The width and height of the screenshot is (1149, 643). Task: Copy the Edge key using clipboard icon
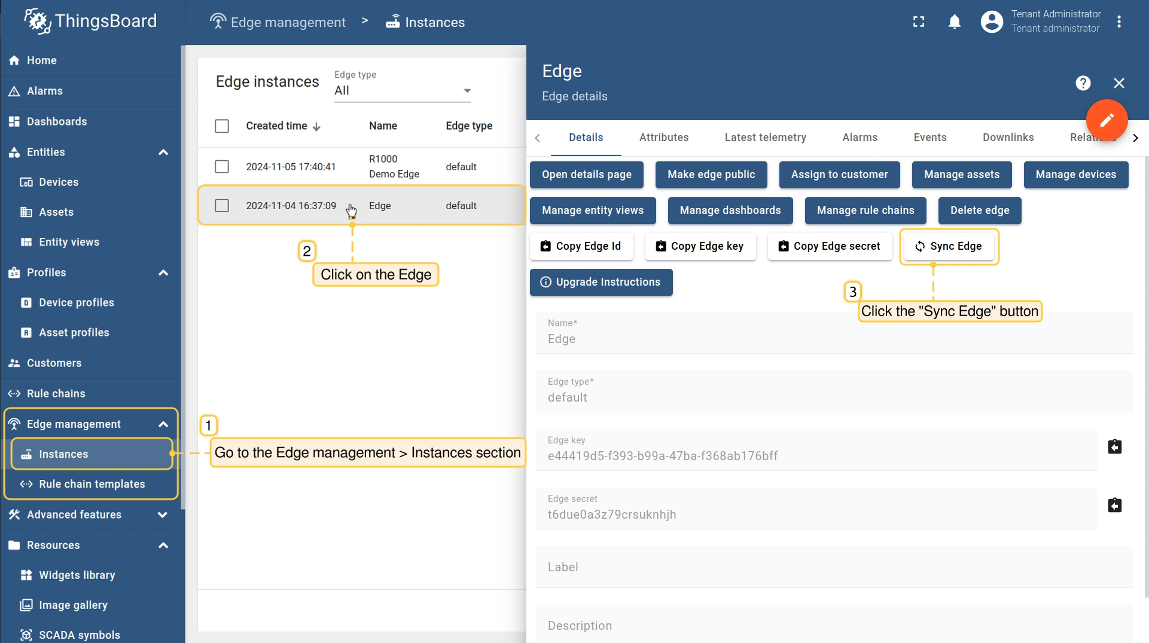tap(1114, 447)
